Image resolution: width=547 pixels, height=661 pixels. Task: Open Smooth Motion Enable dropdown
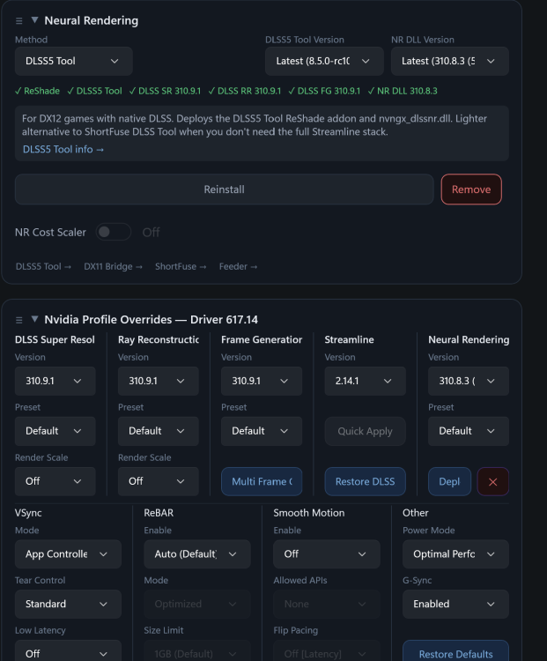(327, 554)
